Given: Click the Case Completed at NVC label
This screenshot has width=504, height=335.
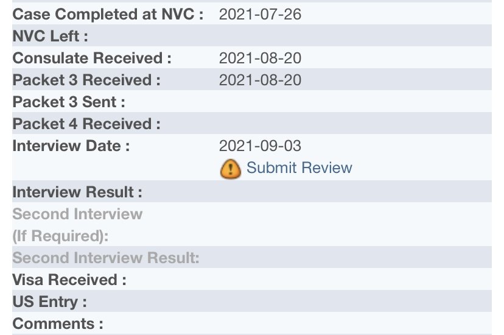Looking at the screenshot, I should 108,15.
